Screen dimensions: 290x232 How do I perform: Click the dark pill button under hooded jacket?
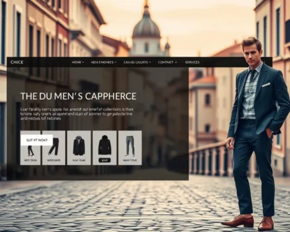tap(105, 160)
